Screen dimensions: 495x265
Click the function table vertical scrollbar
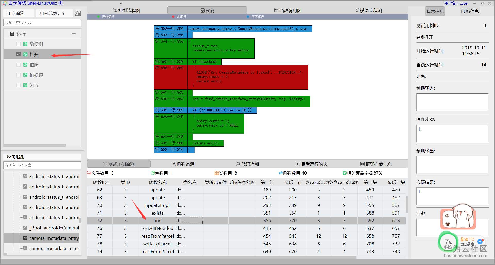pyautogui.click(x=407, y=204)
